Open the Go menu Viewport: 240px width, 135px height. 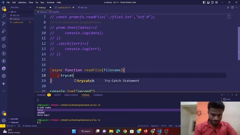point(37,3)
